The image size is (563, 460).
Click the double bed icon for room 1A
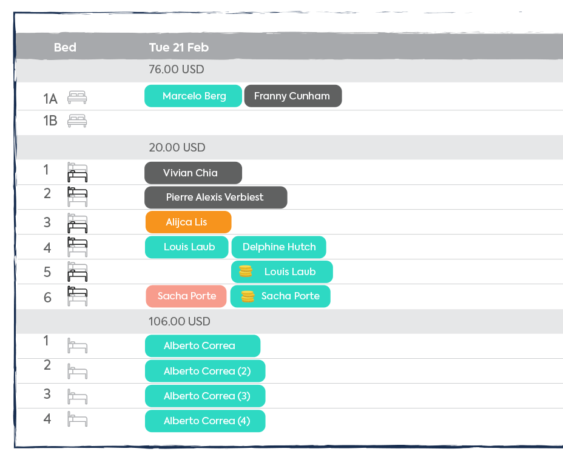77,96
